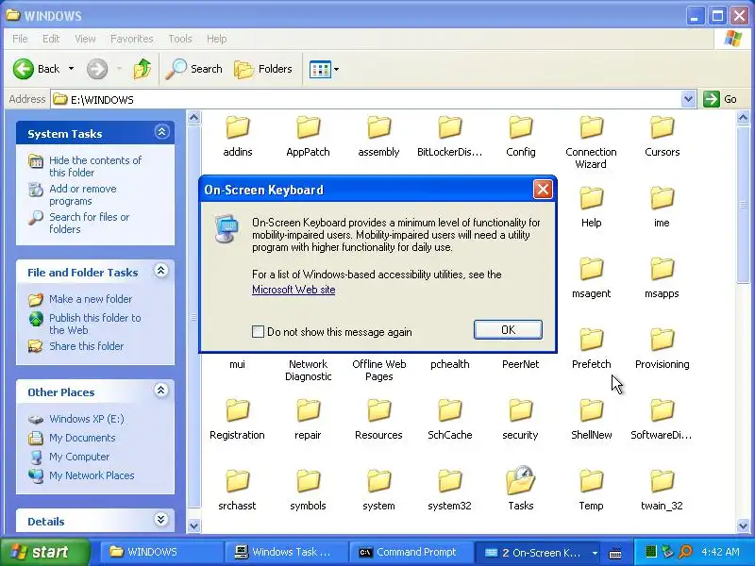Open the AppPatch folder
The width and height of the screenshot is (755, 566).
tap(309, 137)
